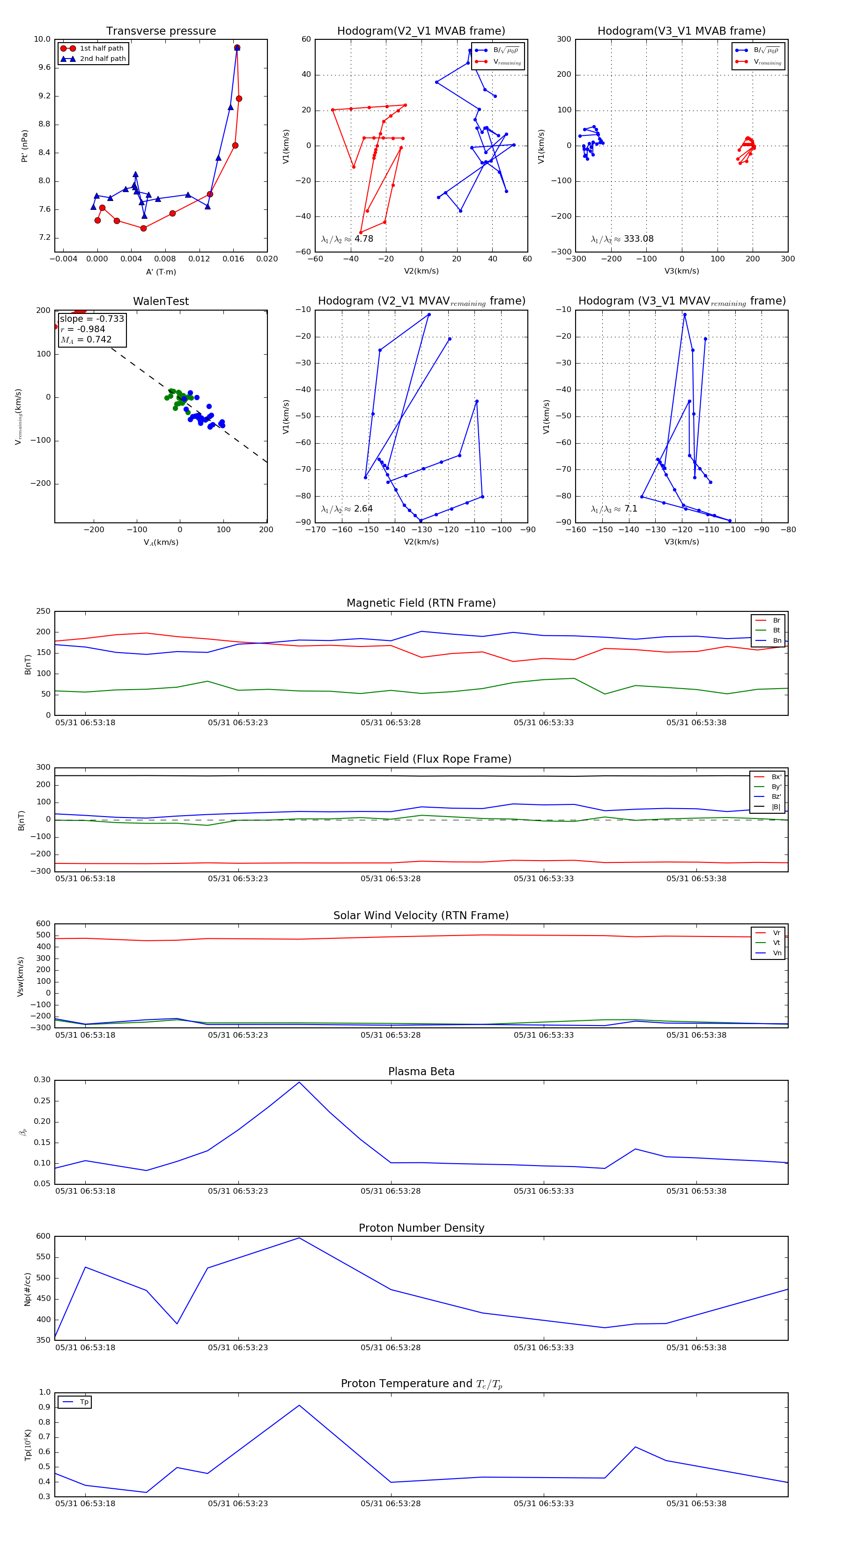Click 'Tp' legend in temperature plot

[75, 1402]
